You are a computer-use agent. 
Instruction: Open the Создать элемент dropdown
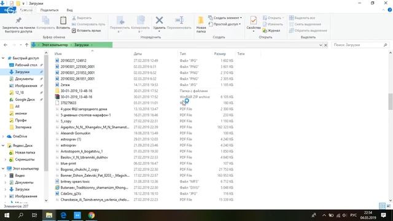225,18
